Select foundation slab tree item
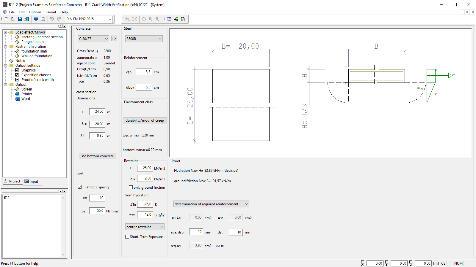 34,51
